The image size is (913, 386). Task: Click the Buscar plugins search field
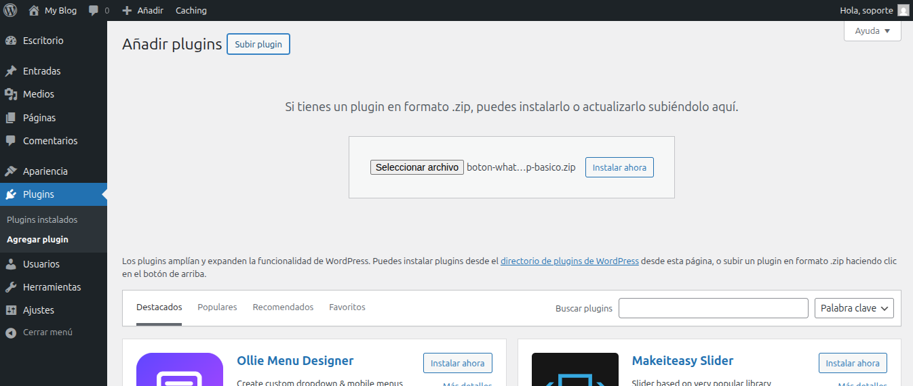click(x=713, y=308)
